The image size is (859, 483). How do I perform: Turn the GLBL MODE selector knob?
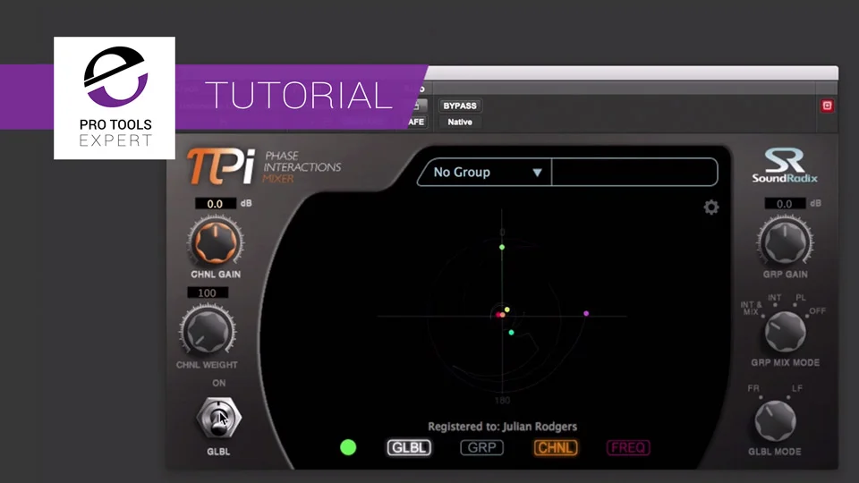tap(775, 420)
